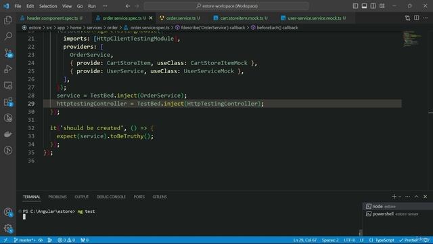Click 'order.service.spec.ts' in the breadcrumb

(x=150, y=28)
